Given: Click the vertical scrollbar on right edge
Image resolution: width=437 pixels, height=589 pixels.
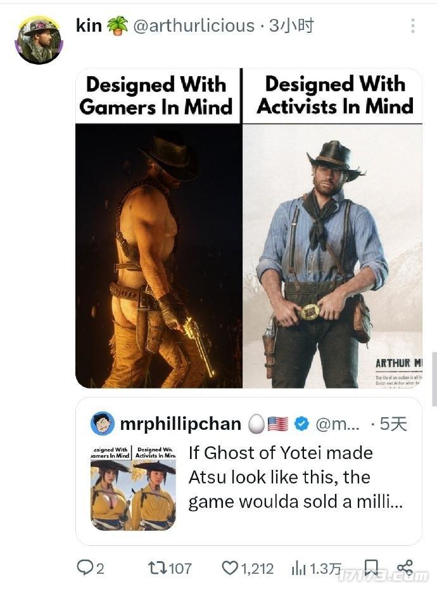Looking at the screenshot, I should point(434,379).
